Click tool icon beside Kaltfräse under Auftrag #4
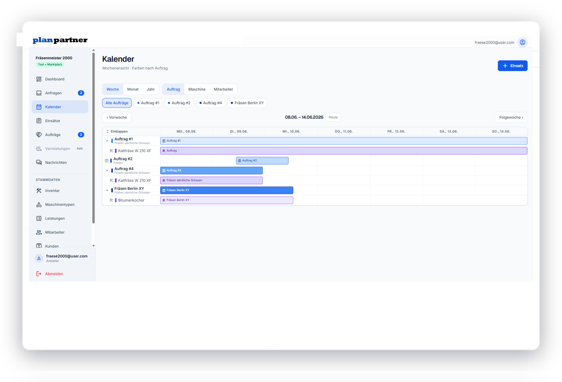The image size is (562, 382). point(111,181)
